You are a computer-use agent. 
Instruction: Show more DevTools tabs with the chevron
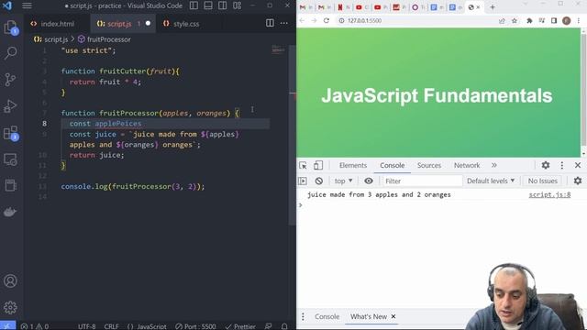point(494,165)
